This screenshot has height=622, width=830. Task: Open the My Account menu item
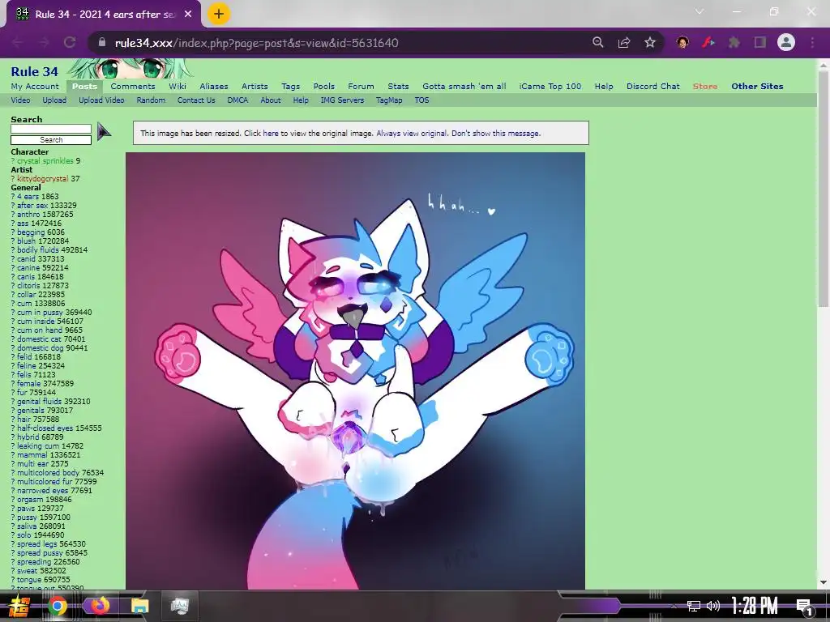click(35, 86)
